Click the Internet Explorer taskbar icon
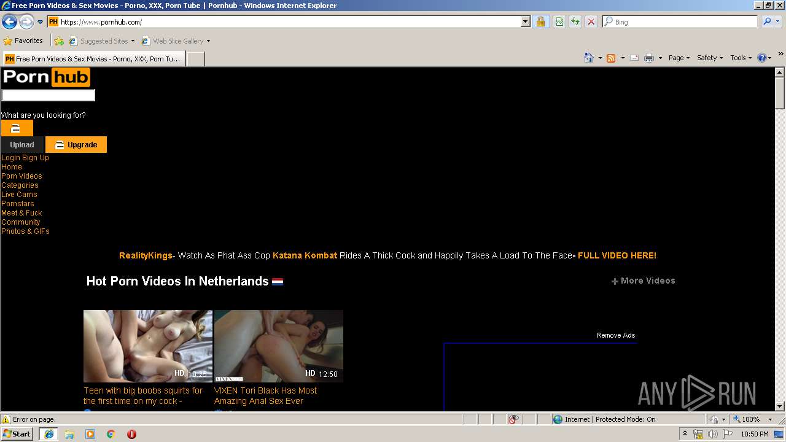This screenshot has height=442, width=786. point(49,434)
